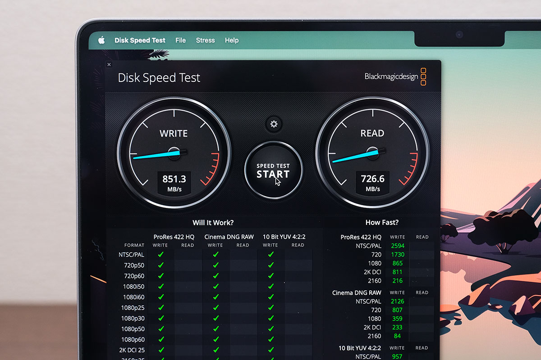The width and height of the screenshot is (541, 360).
Task: Click Cinema DNG write checkmark for 1080p50
Action: pos(215,329)
